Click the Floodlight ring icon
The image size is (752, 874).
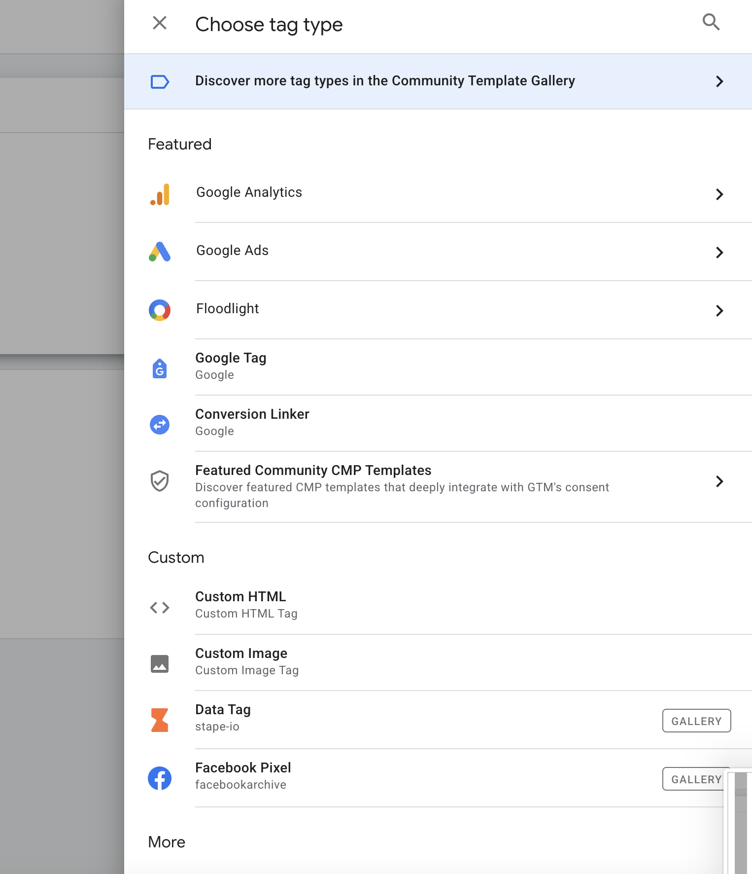click(x=160, y=310)
